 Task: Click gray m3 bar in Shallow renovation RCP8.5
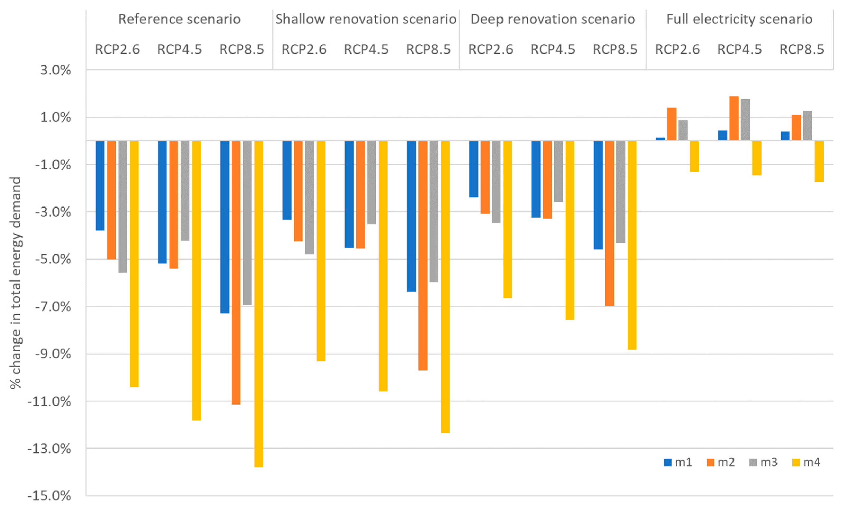[x=434, y=211]
